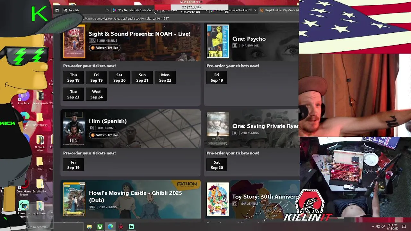This screenshot has height=231, width=411.
Task: Open Streamlabs from the taskbar
Action: pyautogui.click(x=131, y=227)
